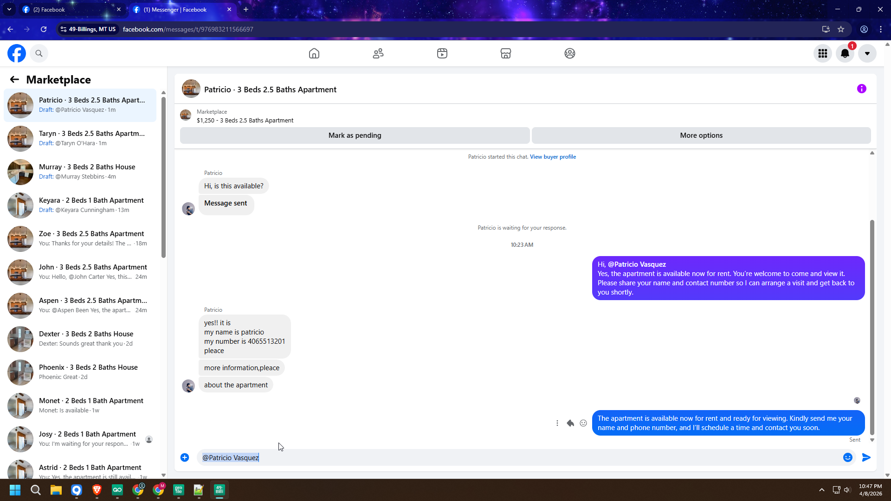Click the message input field
This screenshot has width=891, height=501.
pos(510,457)
